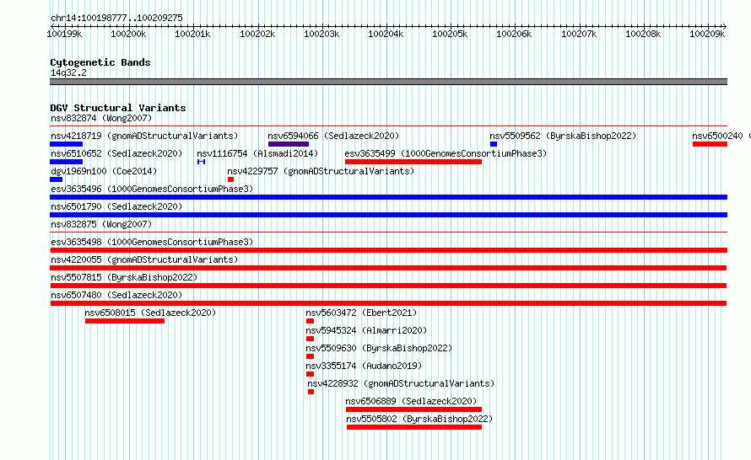Open esv3635499 (1000GenomesConsortiumPhase3) label
This screenshot has width=751, height=460.
(x=446, y=153)
